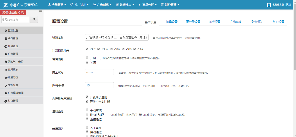Click the PV步长值 input field
This screenshot has height=137, width=296.
point(99,85)
